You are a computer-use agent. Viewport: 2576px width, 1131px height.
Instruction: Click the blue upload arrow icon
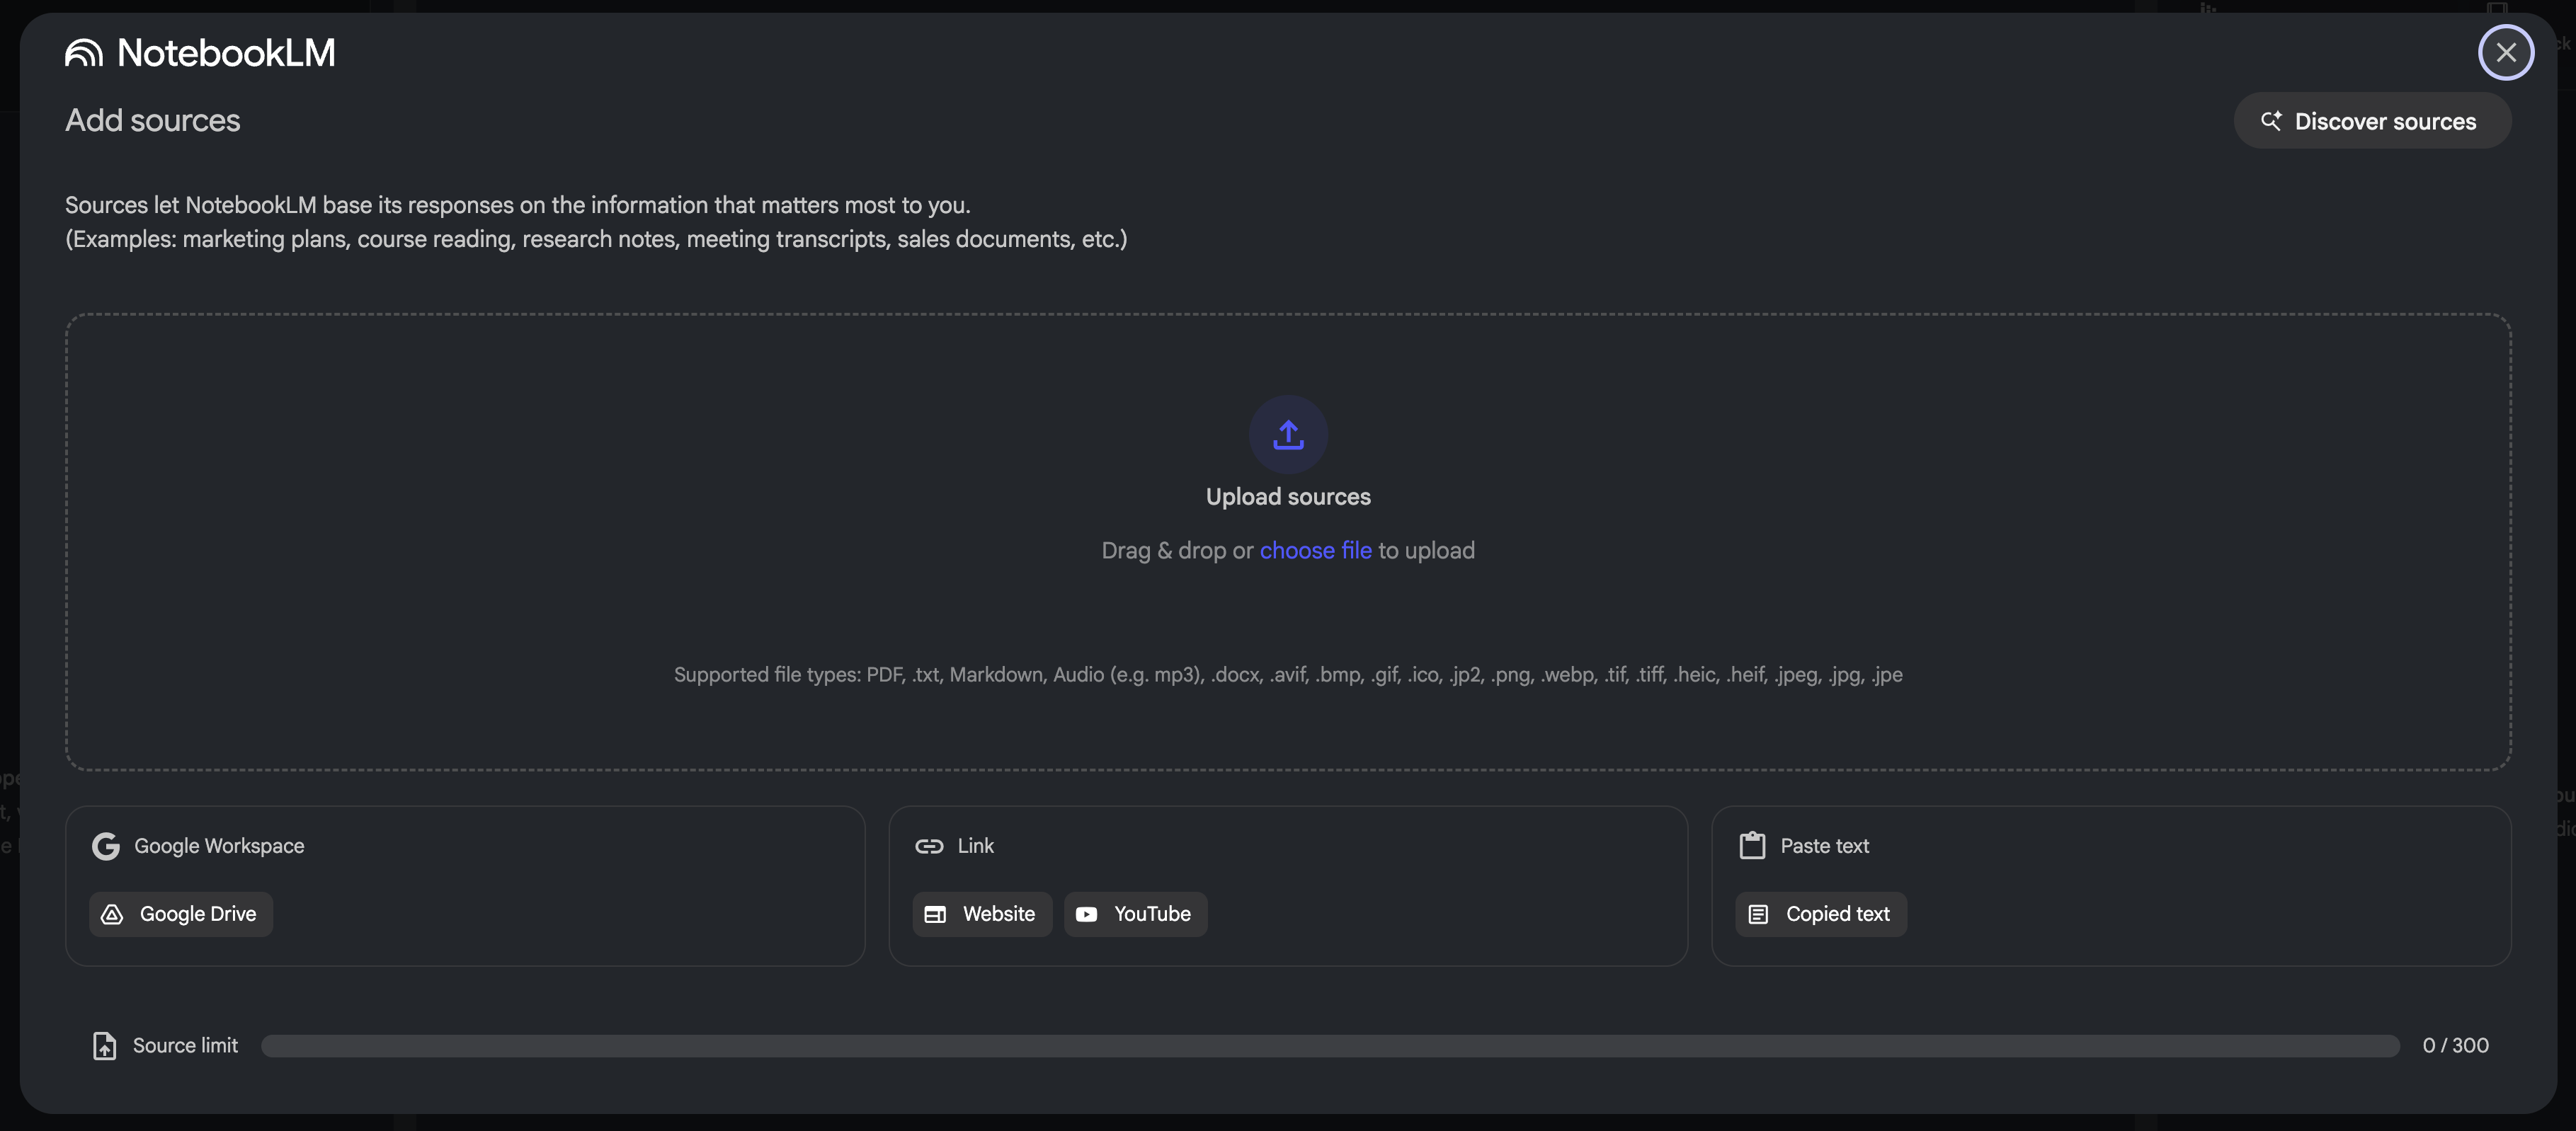tap(1288, 435)
